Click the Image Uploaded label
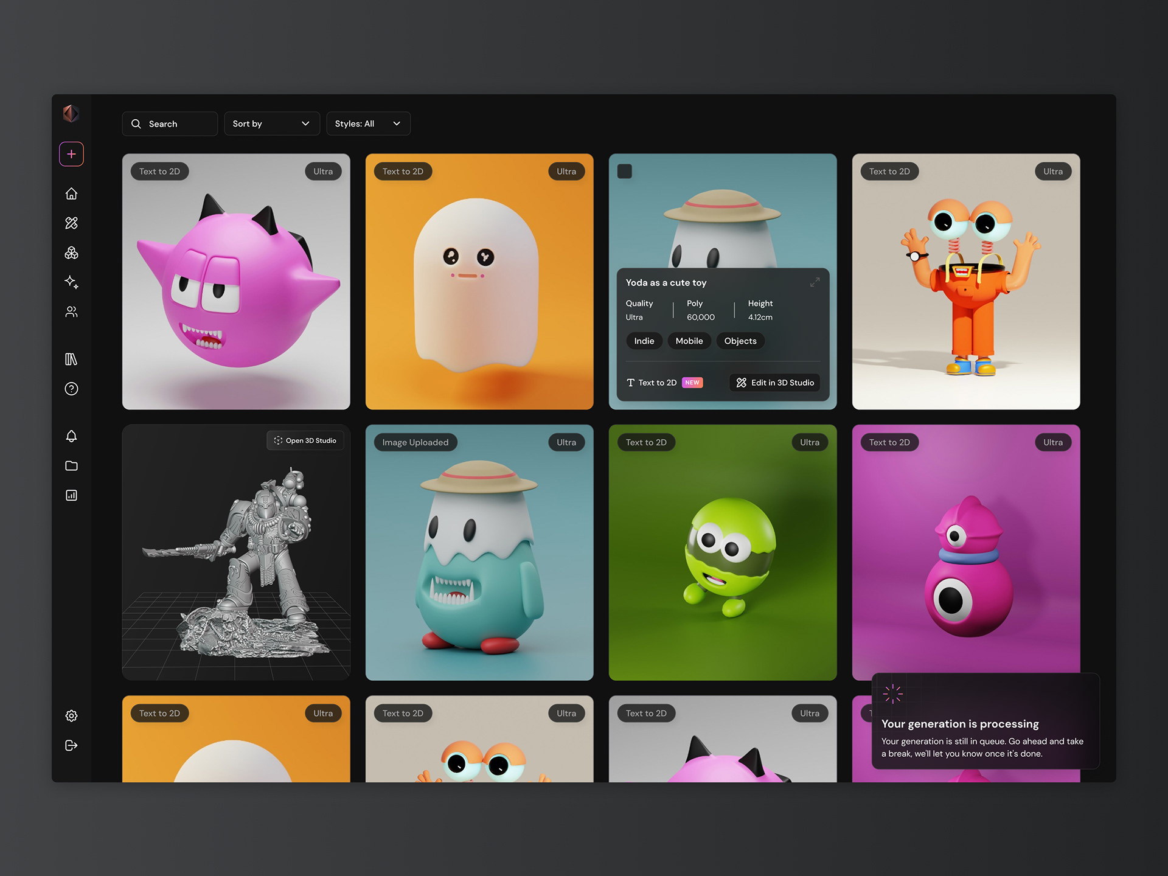1168x876 pixels. point(415,442)
